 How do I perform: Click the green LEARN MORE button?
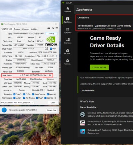click(x=99, y=67)
